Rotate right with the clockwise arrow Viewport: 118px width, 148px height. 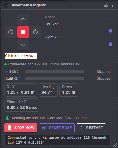coord(35,32)
